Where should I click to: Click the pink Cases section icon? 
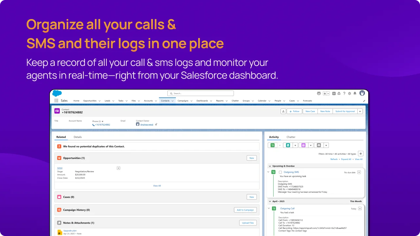pyautogui.click(x=59, y=197)
